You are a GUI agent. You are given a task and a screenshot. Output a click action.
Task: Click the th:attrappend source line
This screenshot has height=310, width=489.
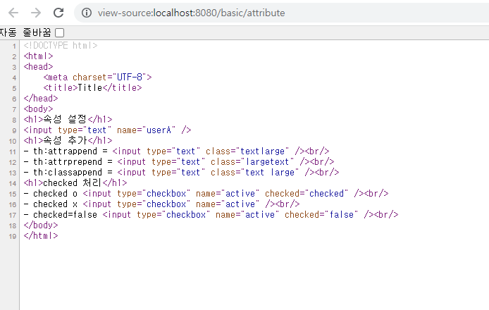click(177, 151)
